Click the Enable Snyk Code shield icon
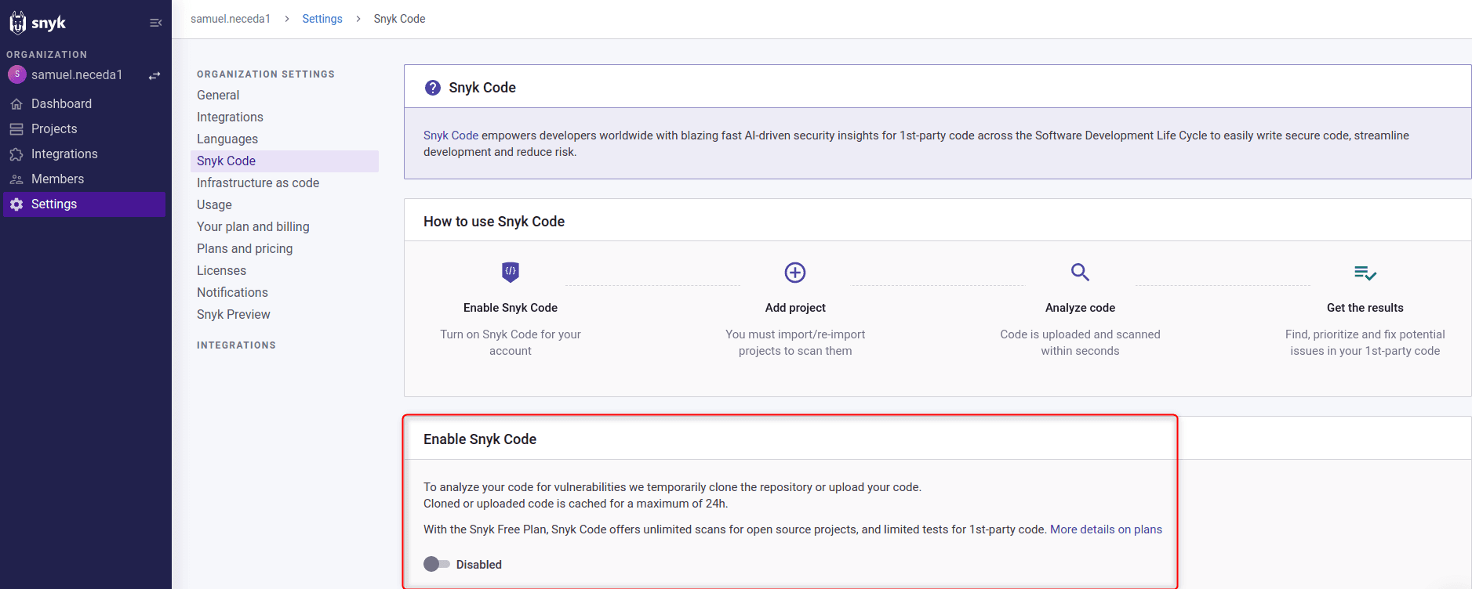 [511, 272]
